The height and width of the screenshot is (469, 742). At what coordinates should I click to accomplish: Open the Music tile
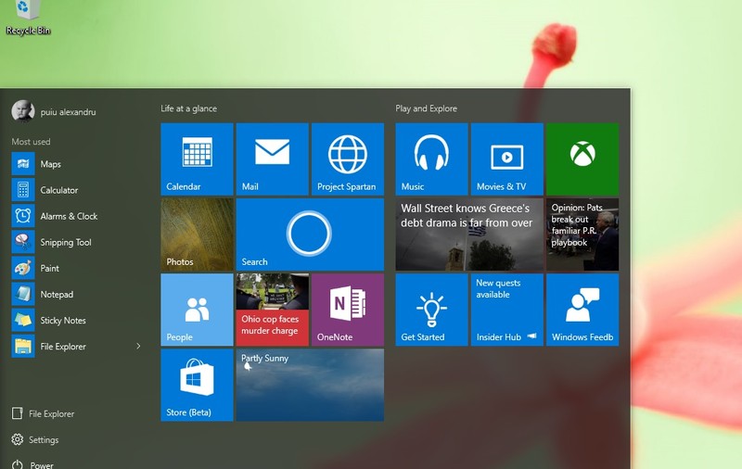click(x=431, y=158)
